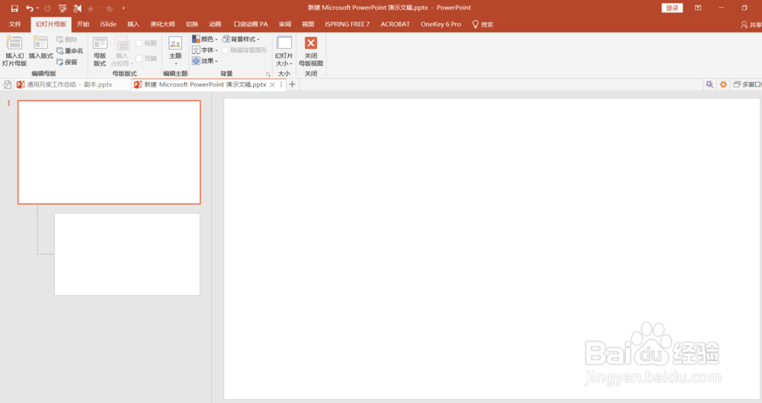
Task: Click the Redo icon in title bar
Action: pyautogui.click(x=47, y=8)
